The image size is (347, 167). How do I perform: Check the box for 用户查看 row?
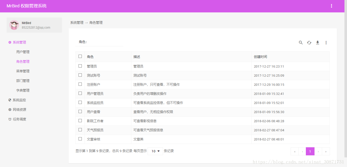(80, 111)
